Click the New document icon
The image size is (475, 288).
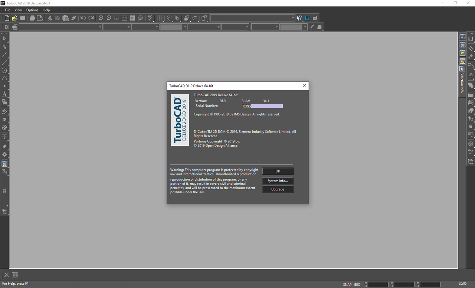click(x=7, y=18)
